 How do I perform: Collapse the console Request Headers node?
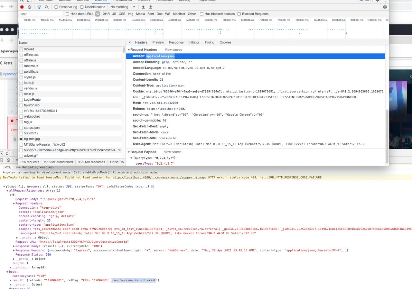tap(14, 203)
